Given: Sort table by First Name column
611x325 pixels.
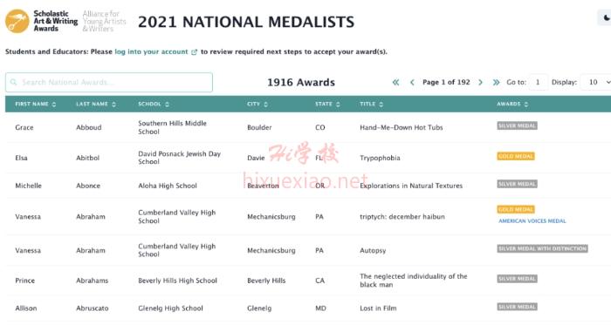Looking at the screenshot, I should [x=36, y=105].
